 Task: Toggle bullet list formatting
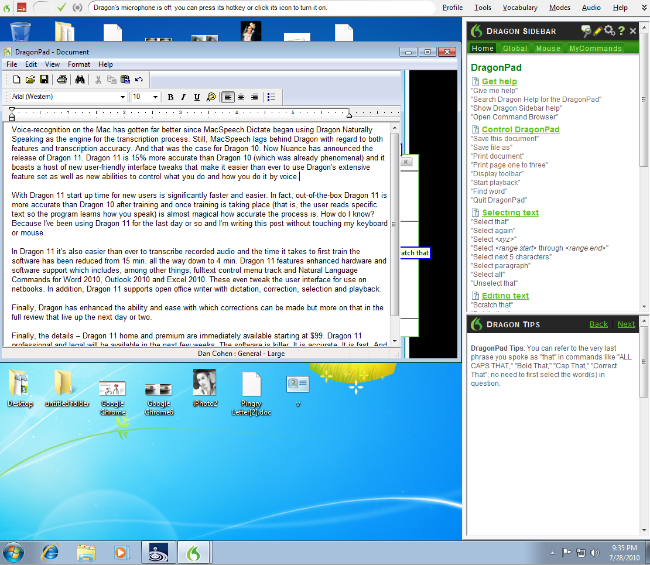[x=272, y=97]
